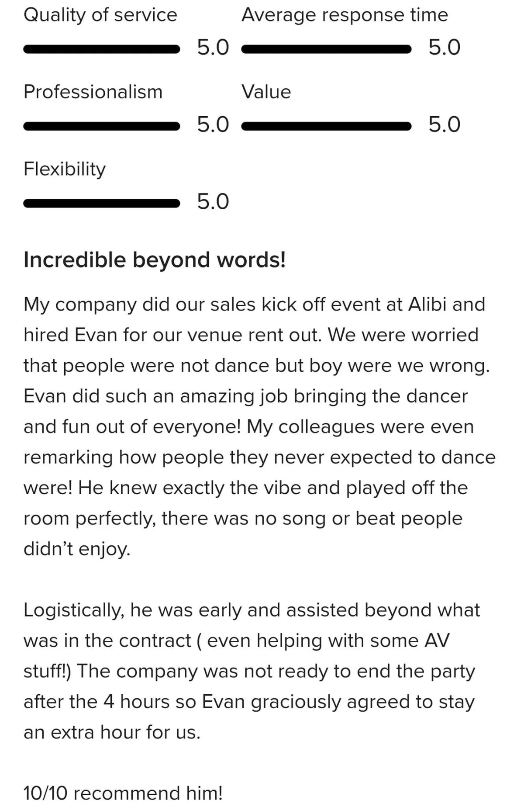Click the Flexibility label
524x807 pixels.
[65, 169]
